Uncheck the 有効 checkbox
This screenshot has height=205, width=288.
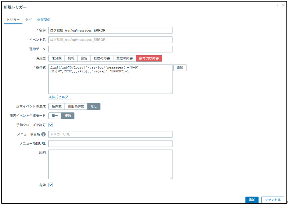[51, 185]
